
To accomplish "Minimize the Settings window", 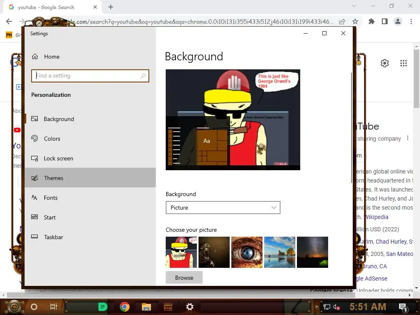I will click(306, 33).
